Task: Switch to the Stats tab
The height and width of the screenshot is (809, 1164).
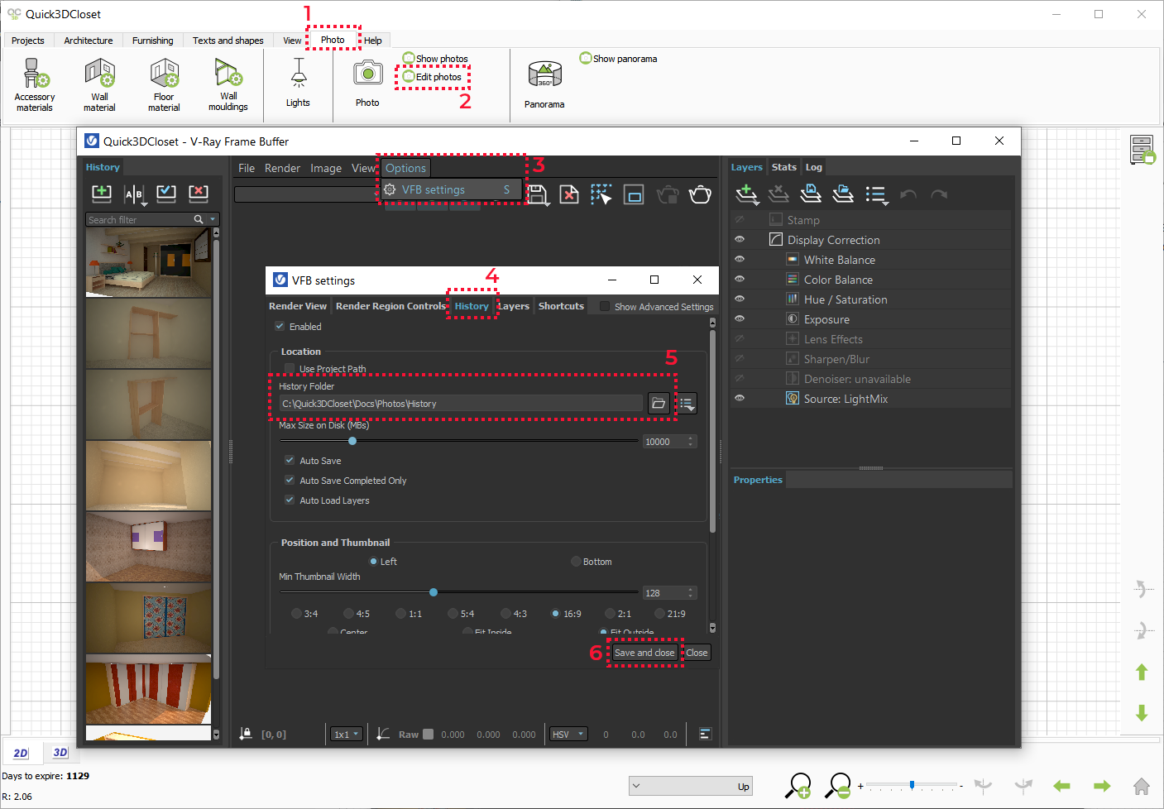Action: [x=783, y=167]
